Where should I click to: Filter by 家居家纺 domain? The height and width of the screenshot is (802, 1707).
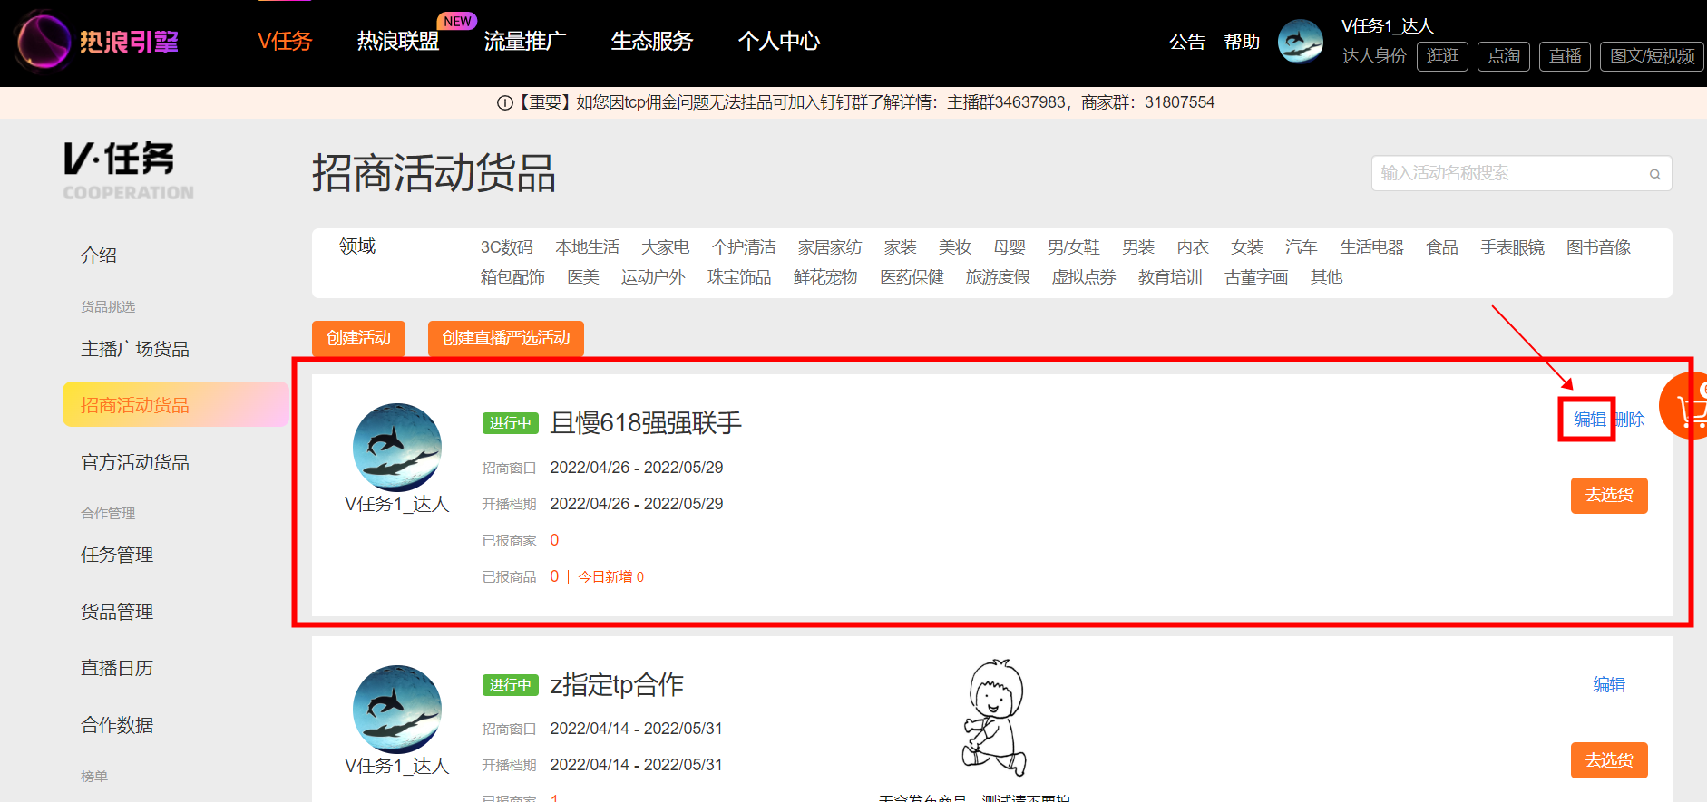tap(830, 247)
